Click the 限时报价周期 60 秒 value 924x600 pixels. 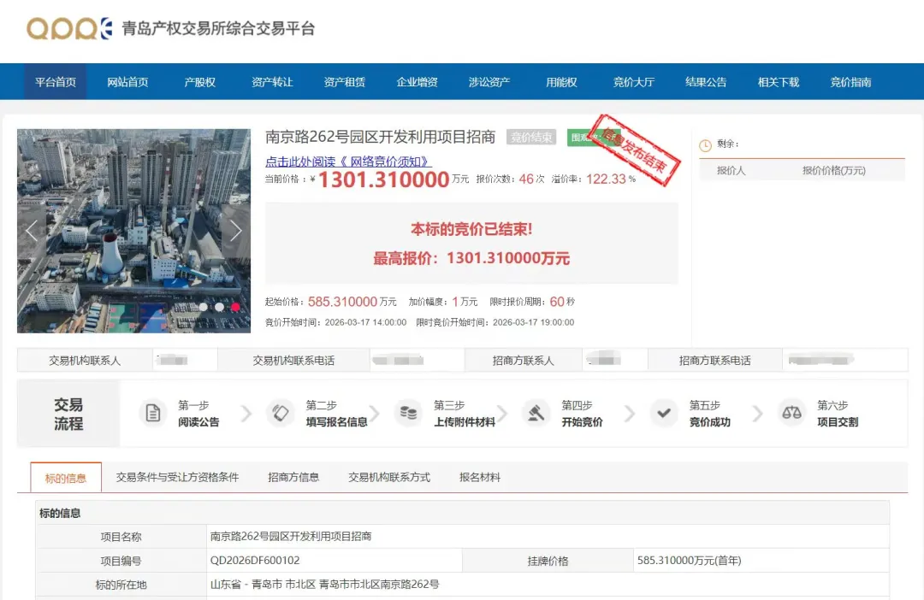(x=562, y=302)
